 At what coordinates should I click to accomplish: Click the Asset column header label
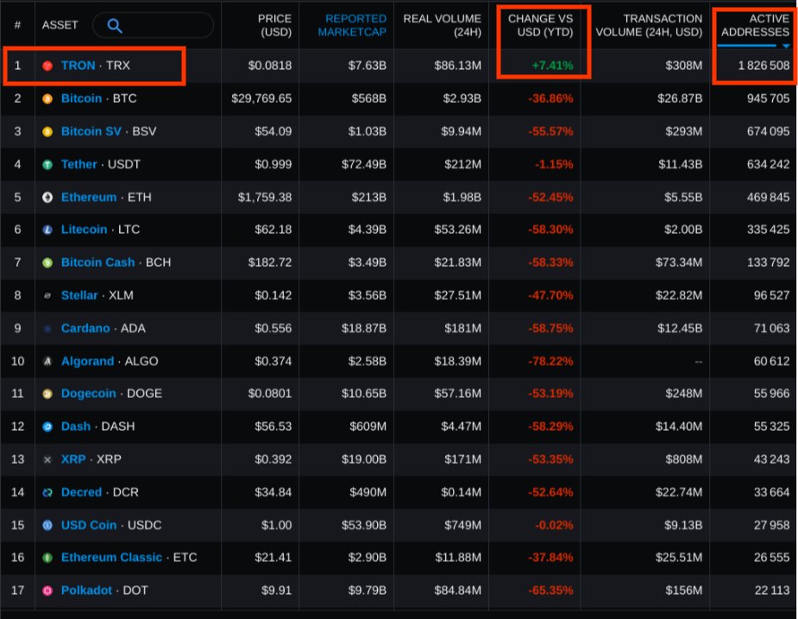pos(60,25)
